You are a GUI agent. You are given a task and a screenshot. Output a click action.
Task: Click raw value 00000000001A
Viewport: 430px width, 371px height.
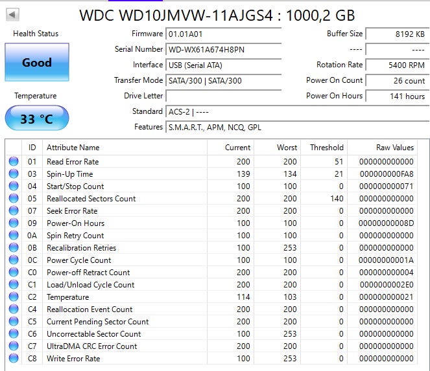pos(387,260)
